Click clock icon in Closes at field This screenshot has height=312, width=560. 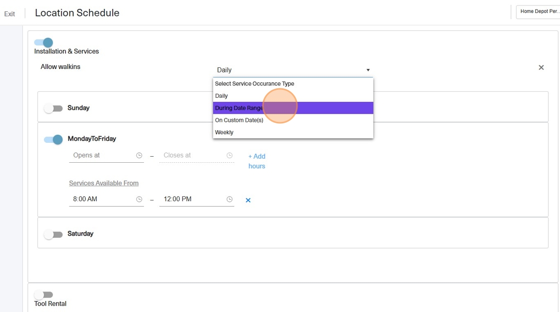[x=229, y=156]
